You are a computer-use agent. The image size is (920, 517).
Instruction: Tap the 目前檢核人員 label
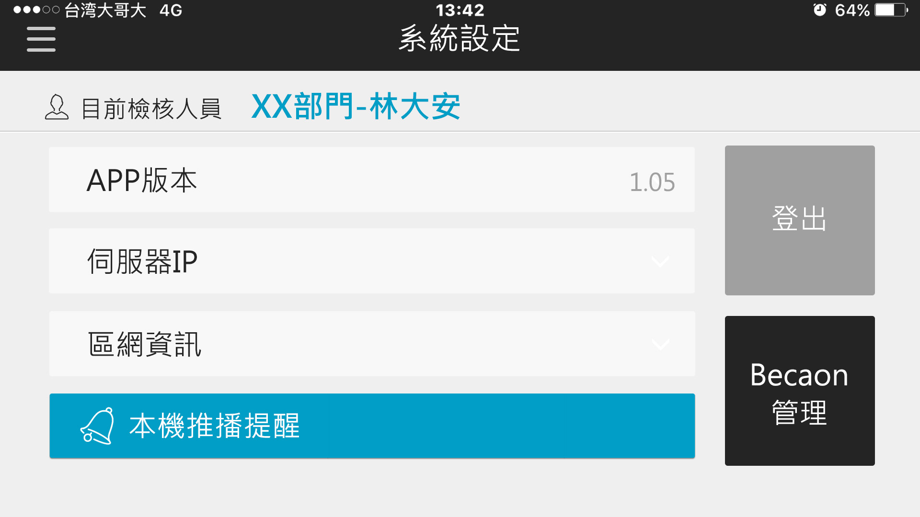151,109
